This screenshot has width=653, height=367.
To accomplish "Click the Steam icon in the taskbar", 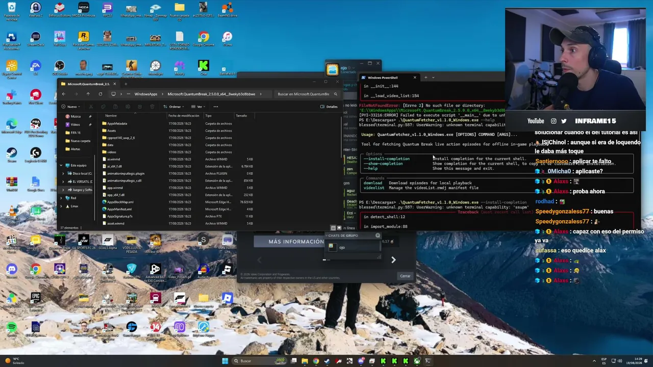I will pos(327,361).
